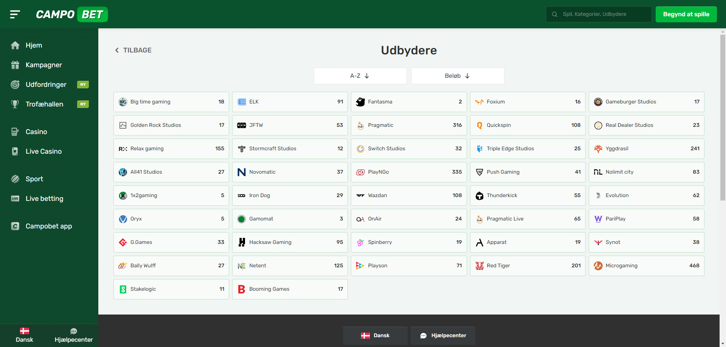Open the Trofæhallen menu item
The width and height of the screenshot is (726, 347).
click(x=49, y=104)
